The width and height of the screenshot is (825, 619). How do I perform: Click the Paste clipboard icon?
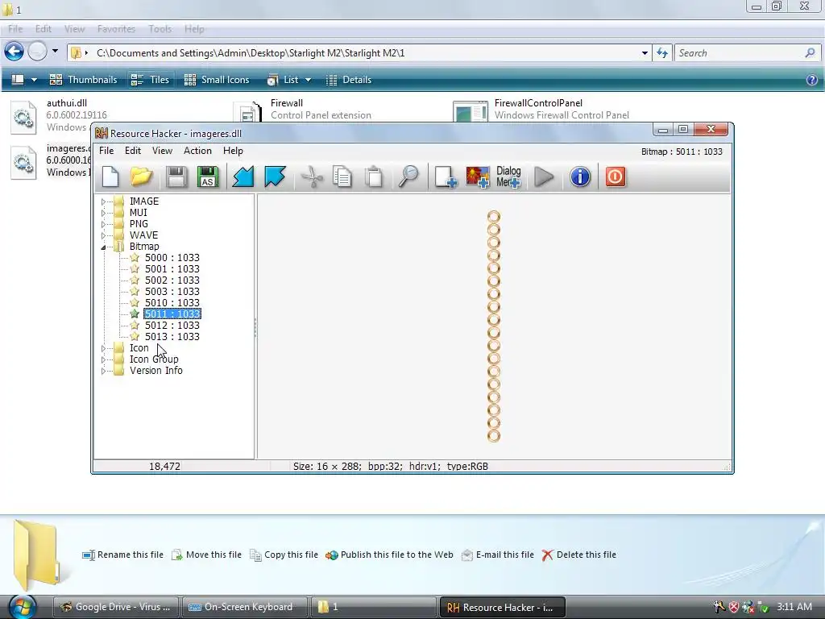pyautogui.click(x=374, y=177)
